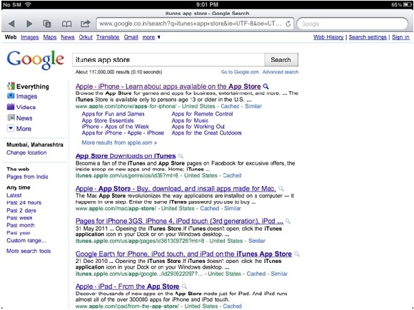Click 'Go to Google.com' link

point(240,72)
